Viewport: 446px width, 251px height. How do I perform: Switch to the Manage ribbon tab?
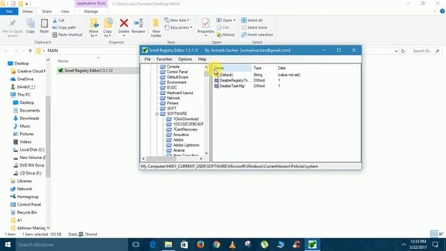click(x=91, y=11)
